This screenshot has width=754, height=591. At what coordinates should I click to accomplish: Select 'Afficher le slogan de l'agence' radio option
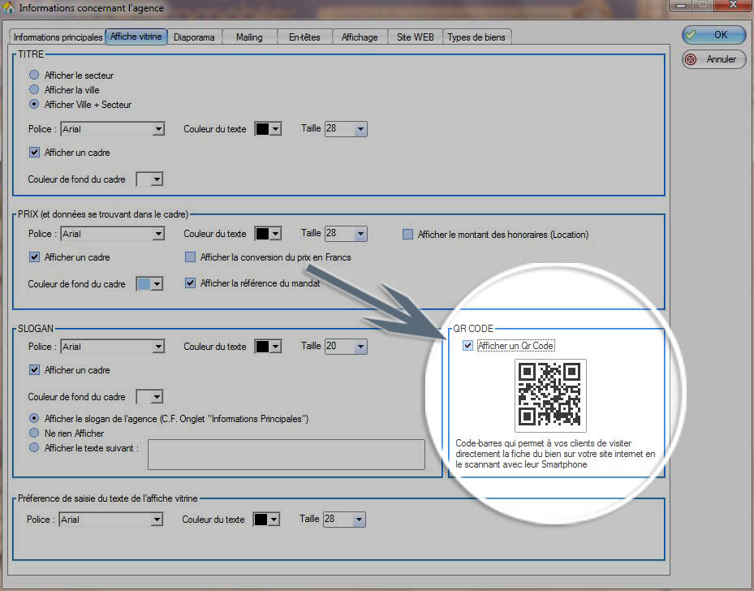(34, 418)
